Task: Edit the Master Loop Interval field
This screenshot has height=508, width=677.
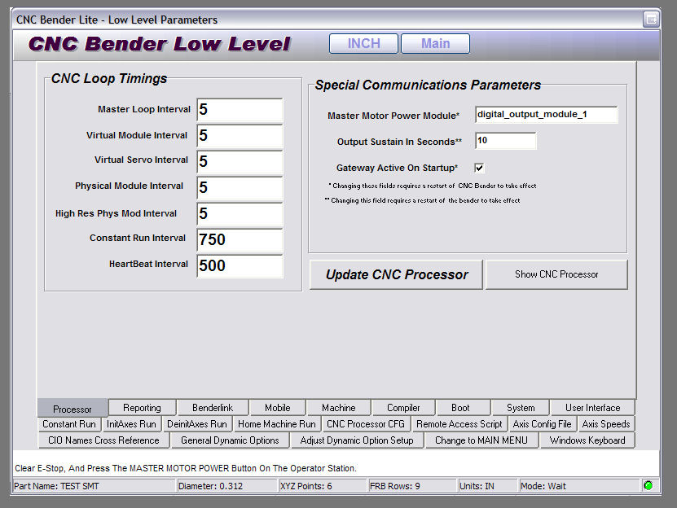Action: 240,110
